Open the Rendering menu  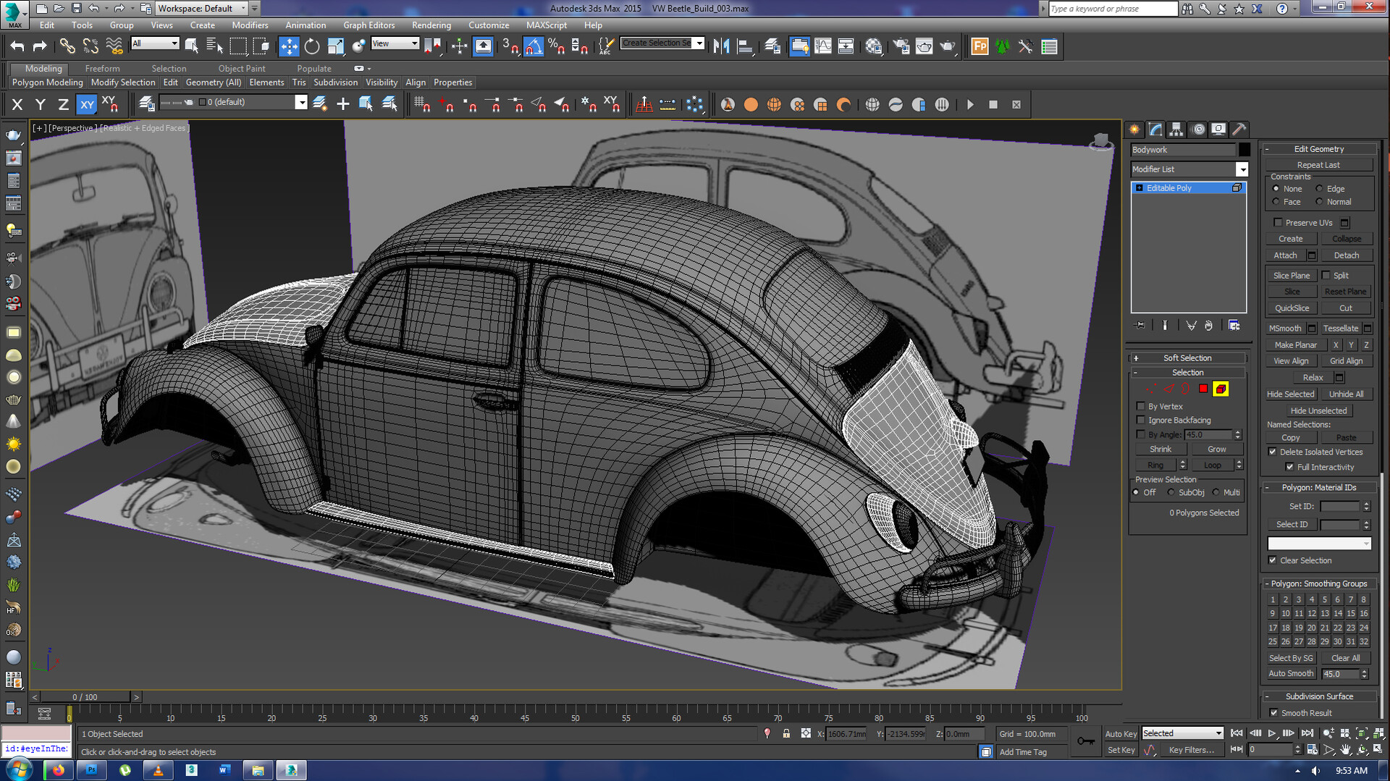click(x=431, y=25)
